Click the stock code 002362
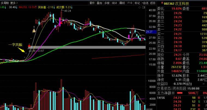 [169, 4]
